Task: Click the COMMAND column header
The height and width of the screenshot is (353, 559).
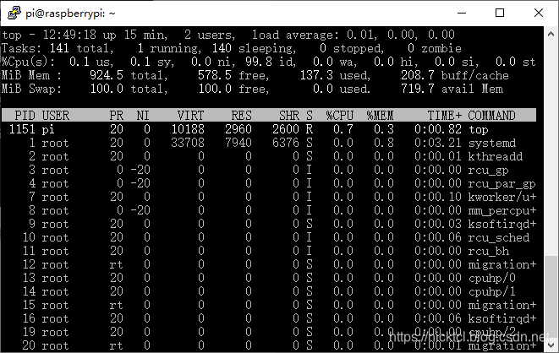Action: coord(491,116)
